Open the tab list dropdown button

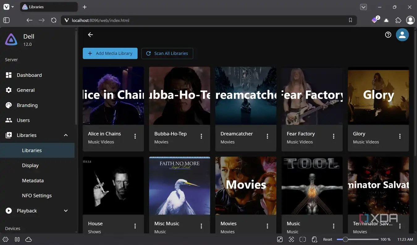(x=364, y=7)
